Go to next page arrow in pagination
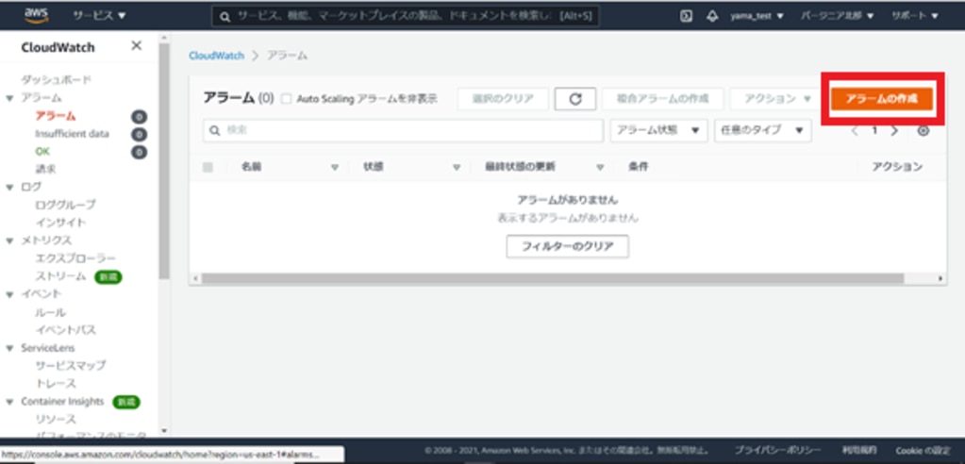 tap(894, 130)
